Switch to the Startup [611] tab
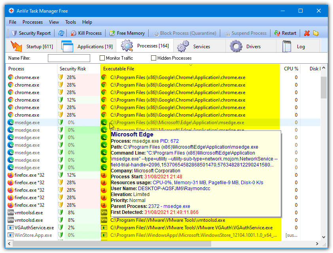The width and height of the screenshot is (333, 253). click(x=32, y=46)
